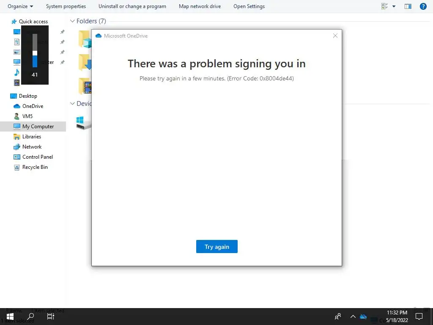Click the Music note quick access icon
Screen dimensions: 433x325
click(16, 72)
